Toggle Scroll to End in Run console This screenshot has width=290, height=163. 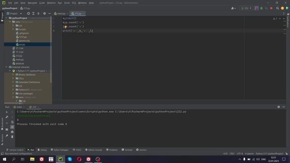pyautogui.click(x=12, y=127)
